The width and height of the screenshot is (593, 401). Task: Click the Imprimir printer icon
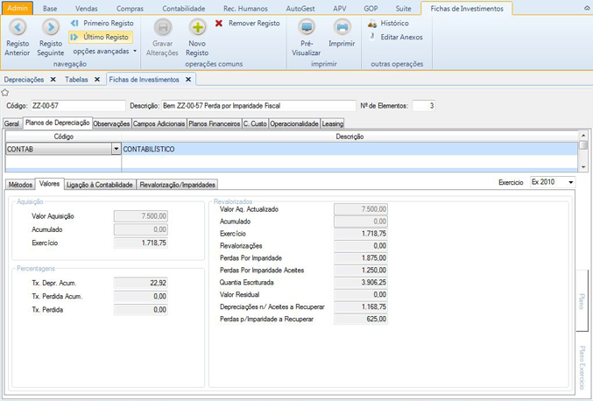(342, 29)
